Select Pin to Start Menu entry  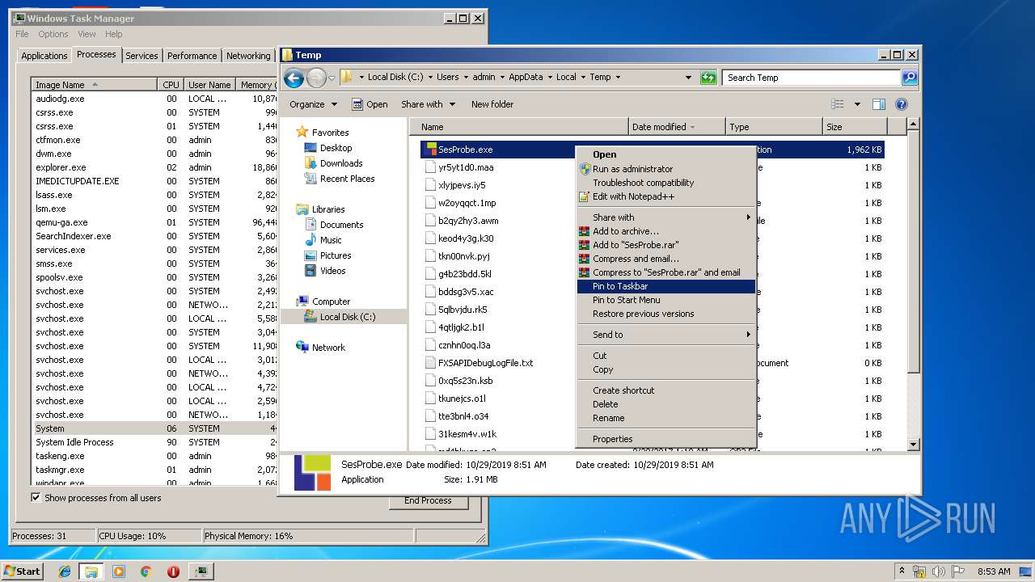pyautogui.click(x=666, y=300)
